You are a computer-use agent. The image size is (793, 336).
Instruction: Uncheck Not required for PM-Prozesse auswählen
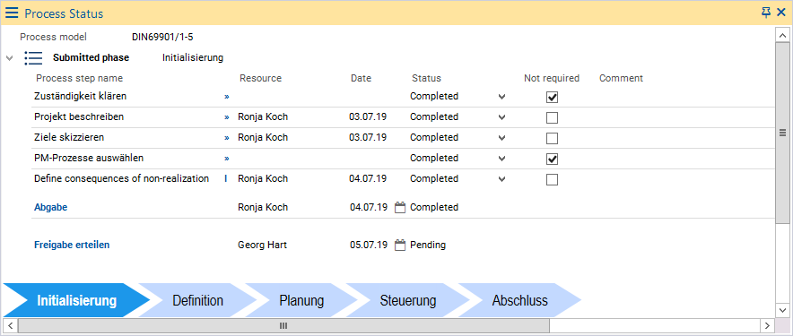[553, 159]
